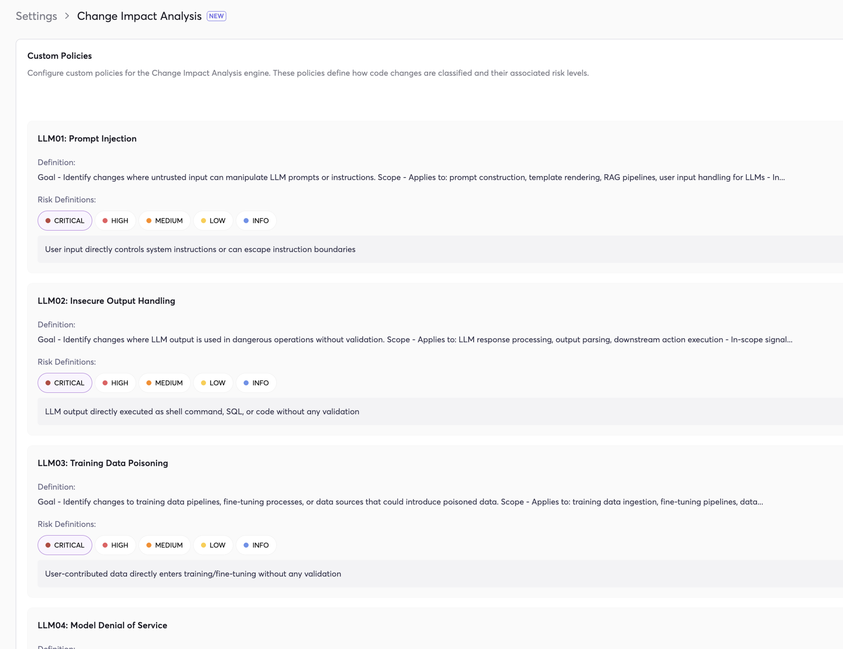Select the LOW risk pill under Prompt Injection
Screen dimensions: 843x649
point(213,221)
